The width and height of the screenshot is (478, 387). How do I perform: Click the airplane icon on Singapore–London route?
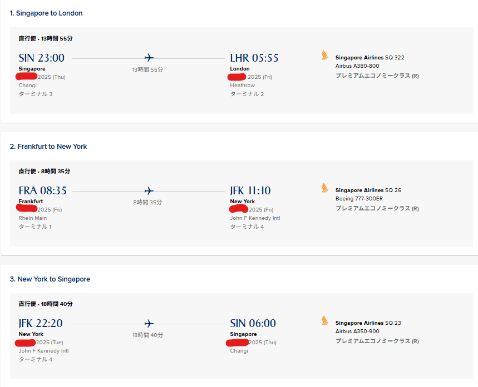149,58
